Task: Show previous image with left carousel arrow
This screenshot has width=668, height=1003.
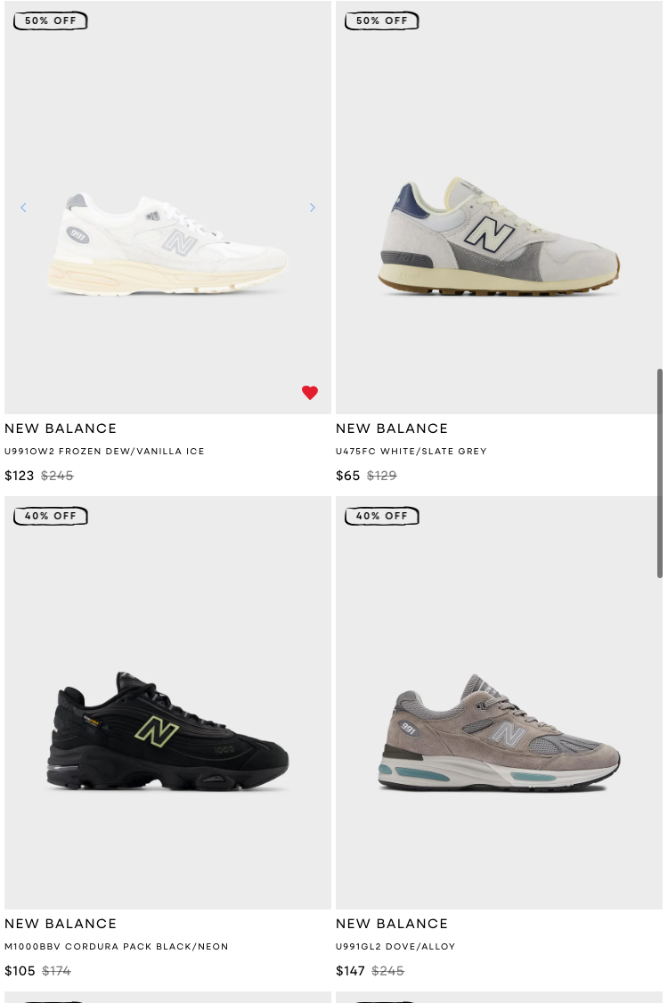Action: pos(24,208)
